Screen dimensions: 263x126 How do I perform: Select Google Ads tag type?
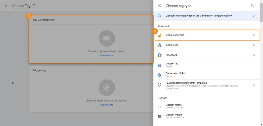[x=207, y=45]
